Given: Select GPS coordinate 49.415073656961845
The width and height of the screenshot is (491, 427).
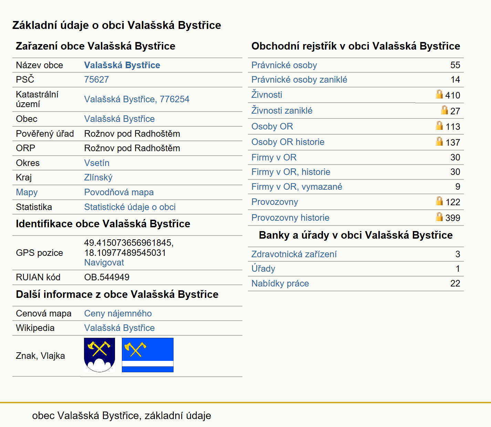Looking at the screenshot, I should (129, 243).
